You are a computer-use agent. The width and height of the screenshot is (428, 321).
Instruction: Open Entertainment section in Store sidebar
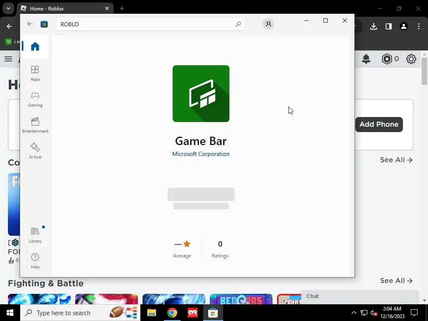35,125
